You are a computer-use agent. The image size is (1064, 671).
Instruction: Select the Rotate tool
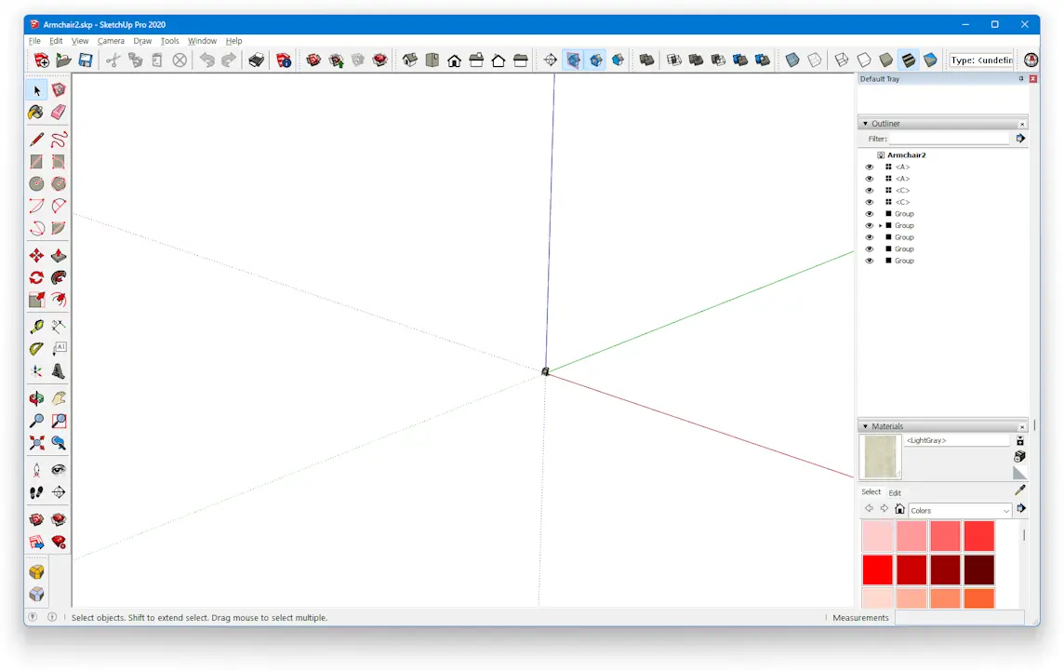[36, 277]
